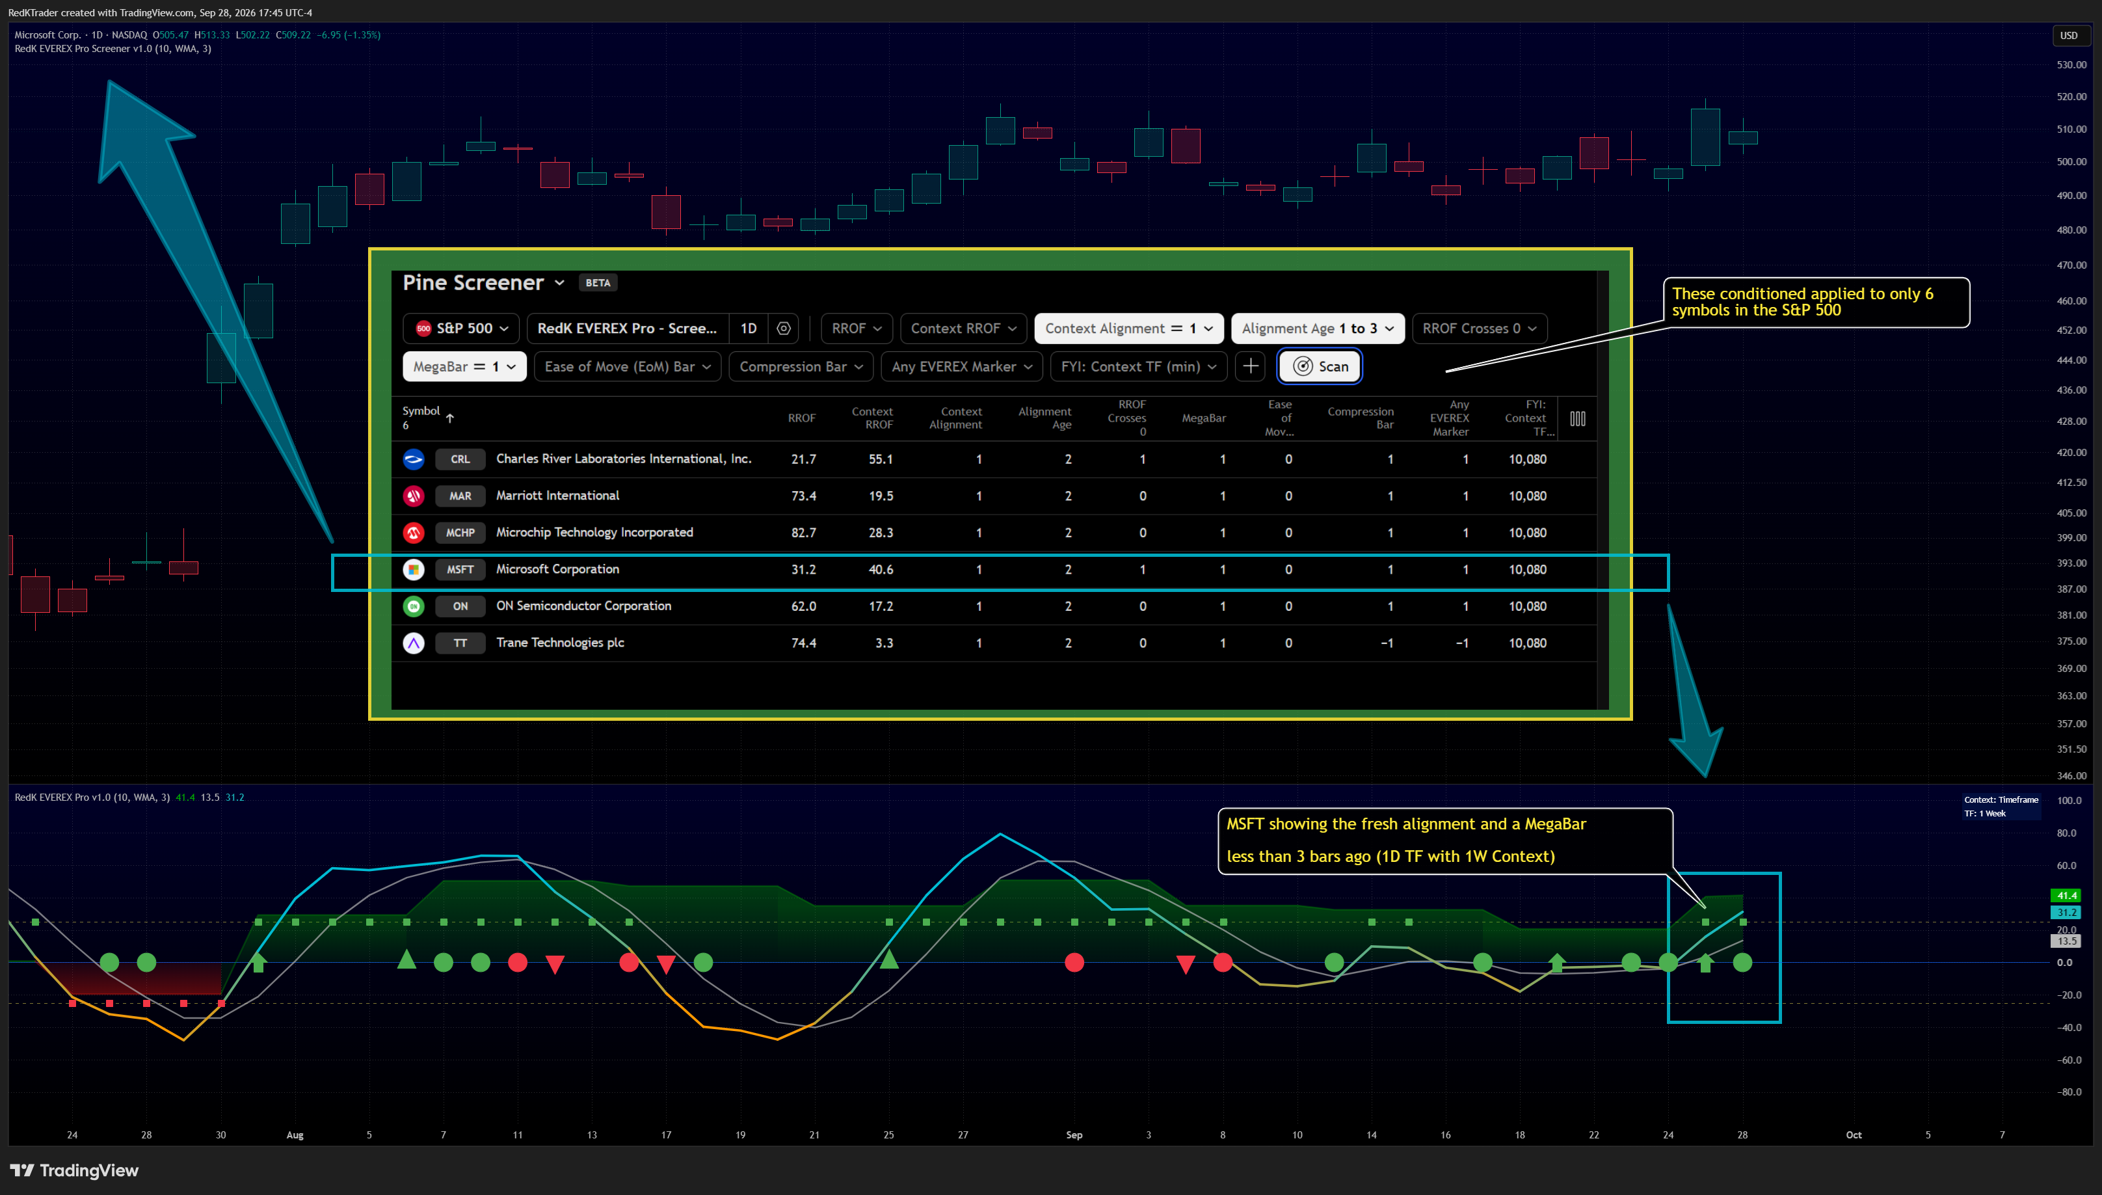The image size is (2102, 1195).
Task: Click the ON Semiconductor logo icon
Action: tap(414, 606)
